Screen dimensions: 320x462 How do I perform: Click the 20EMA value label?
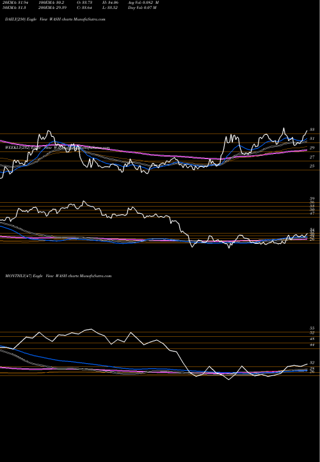click(17, 3)
